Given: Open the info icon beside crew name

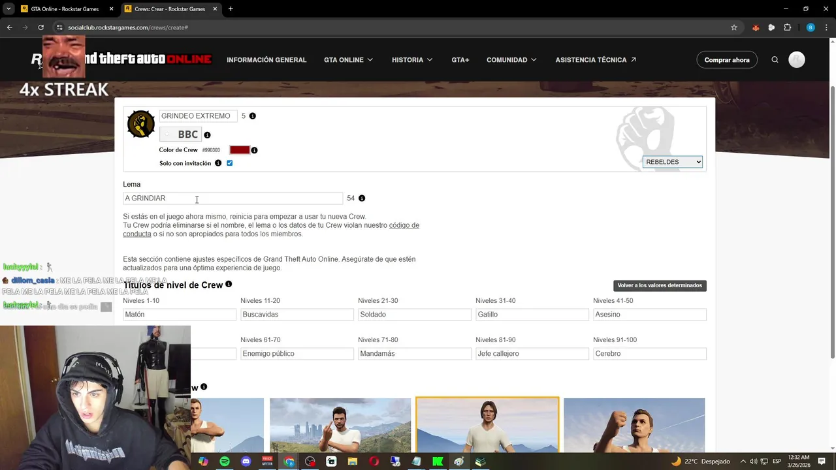Looking at the screenshot, I should click(x=253, y=116).
